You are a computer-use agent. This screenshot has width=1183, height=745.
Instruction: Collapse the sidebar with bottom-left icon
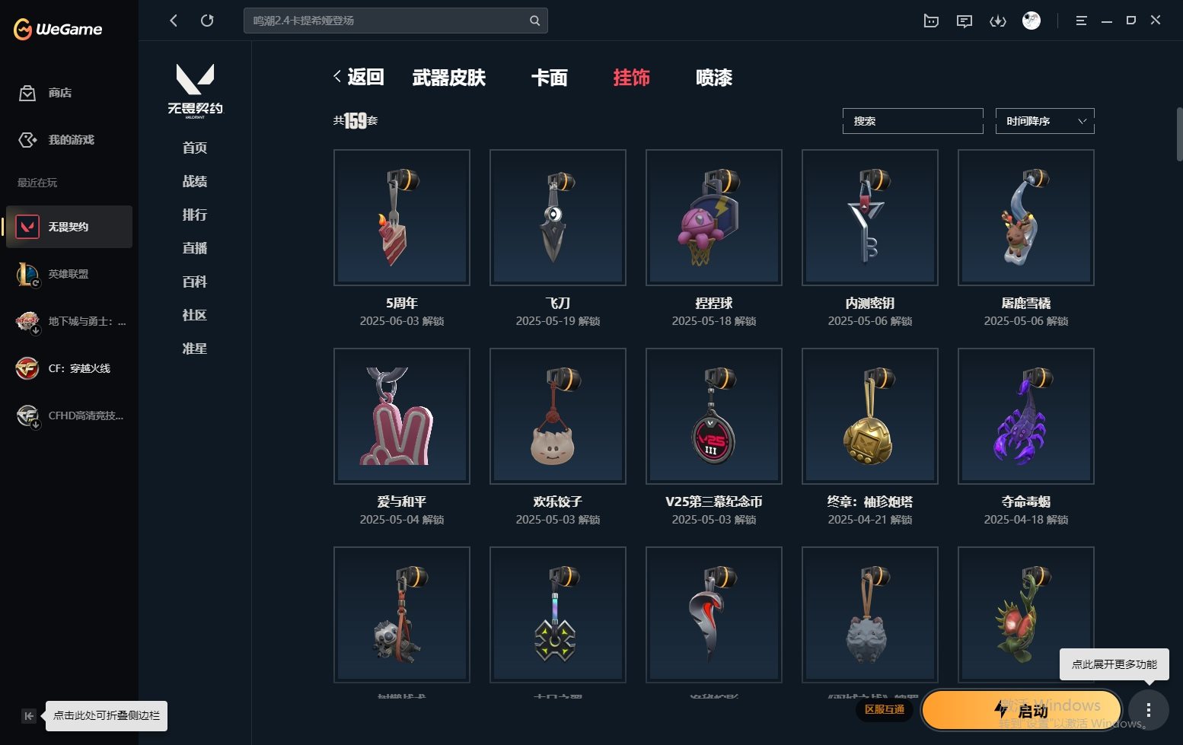coord(29,715)
